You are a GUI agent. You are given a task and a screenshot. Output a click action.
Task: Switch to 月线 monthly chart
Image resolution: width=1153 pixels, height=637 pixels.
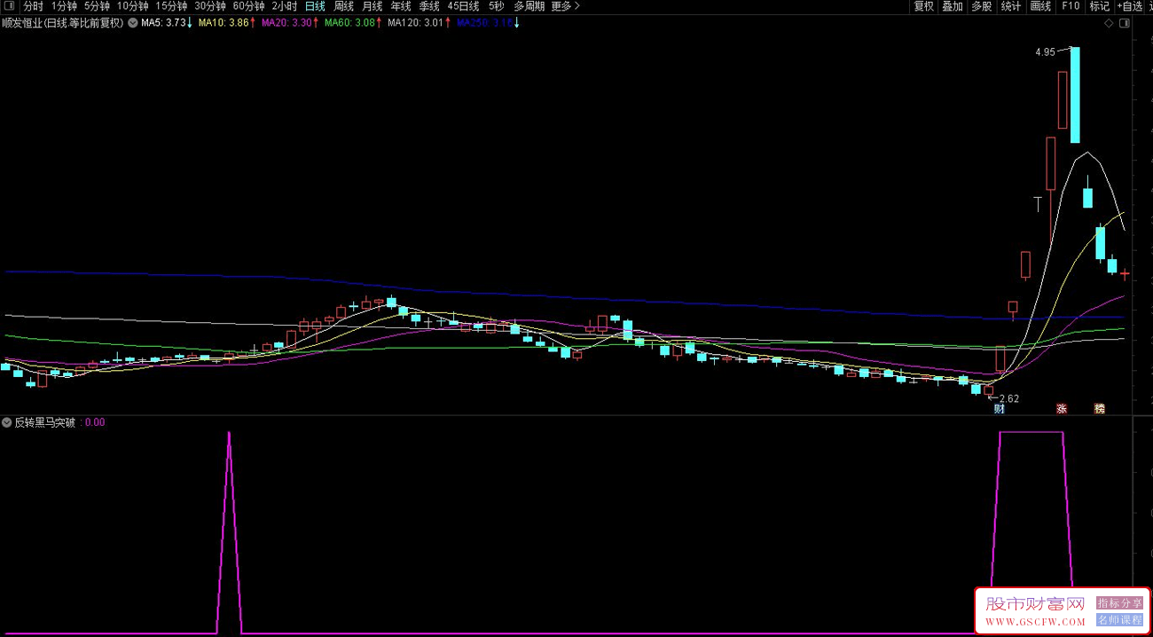(x=372, y=6)
